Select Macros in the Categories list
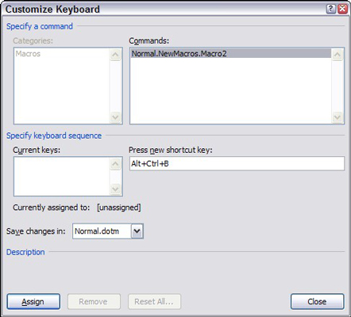 pyautogui.click(x=28, y=54)
